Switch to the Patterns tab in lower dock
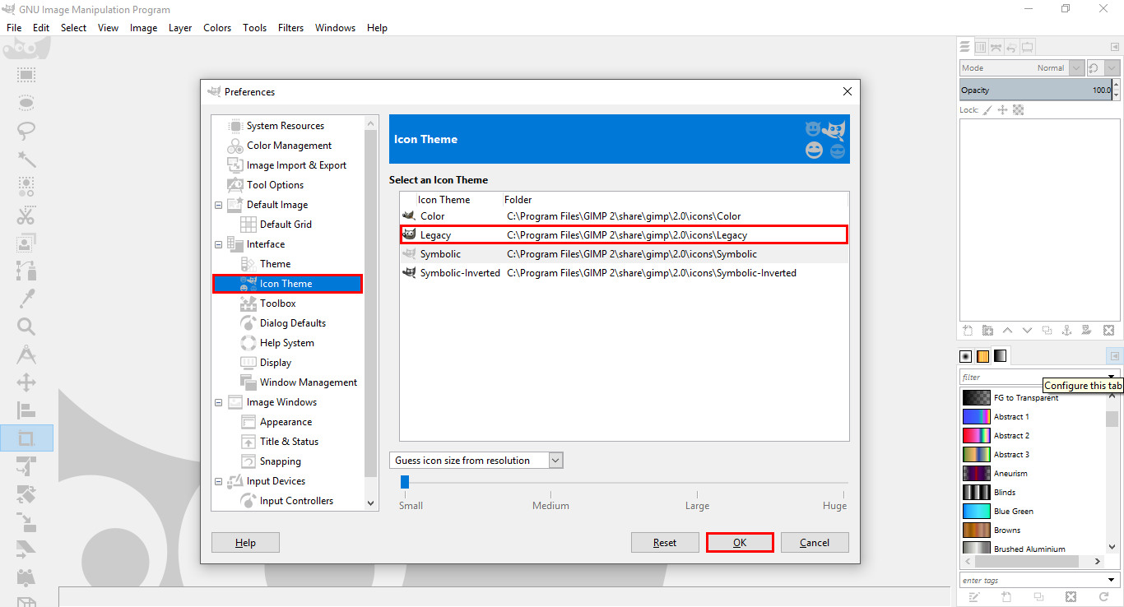Screen dimensions: 1124x607 coord(982,356)
